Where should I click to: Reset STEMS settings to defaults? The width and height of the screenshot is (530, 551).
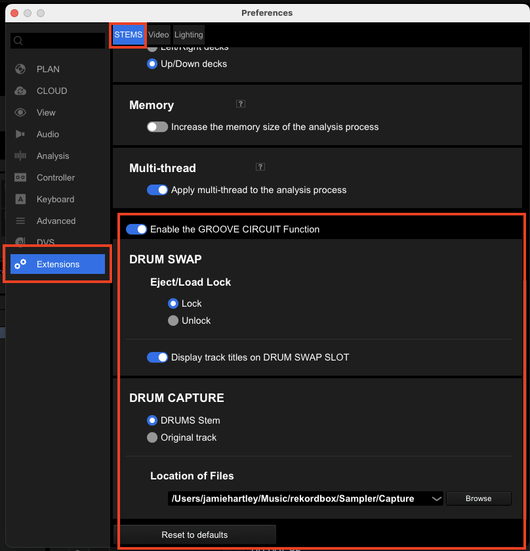tap(195, 535)
